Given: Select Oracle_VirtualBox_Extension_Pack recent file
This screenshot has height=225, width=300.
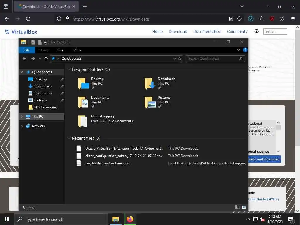Looking at the screenshot, I should (x=124, y=149).
